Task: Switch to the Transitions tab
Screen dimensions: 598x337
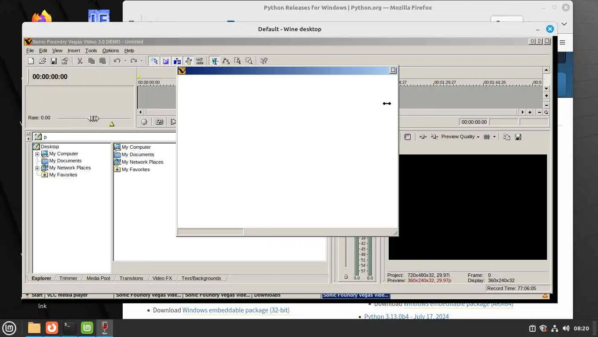Action: (131, 278)
